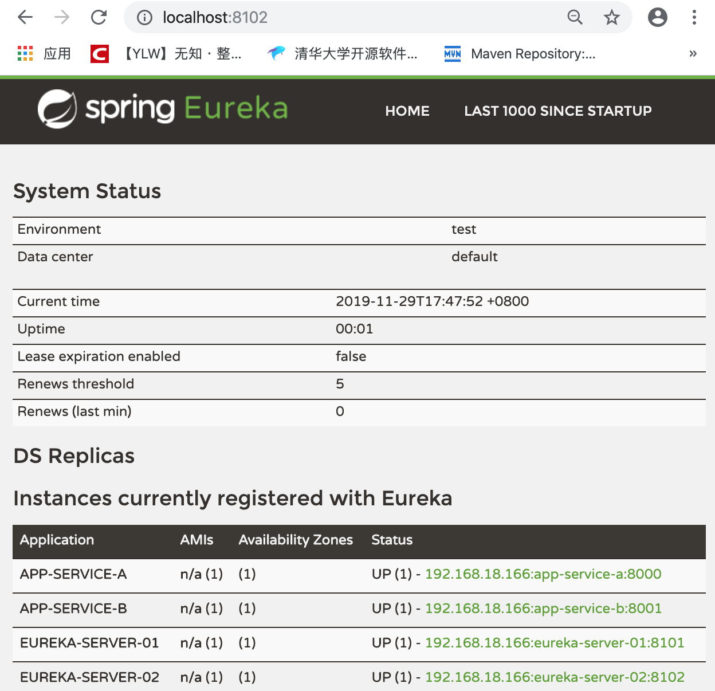This screenshot has width=715, height=691.
Task: Open LAST 1000 SINCE STARTUP page
Action: pyautogui.click(x=558, y=111)
